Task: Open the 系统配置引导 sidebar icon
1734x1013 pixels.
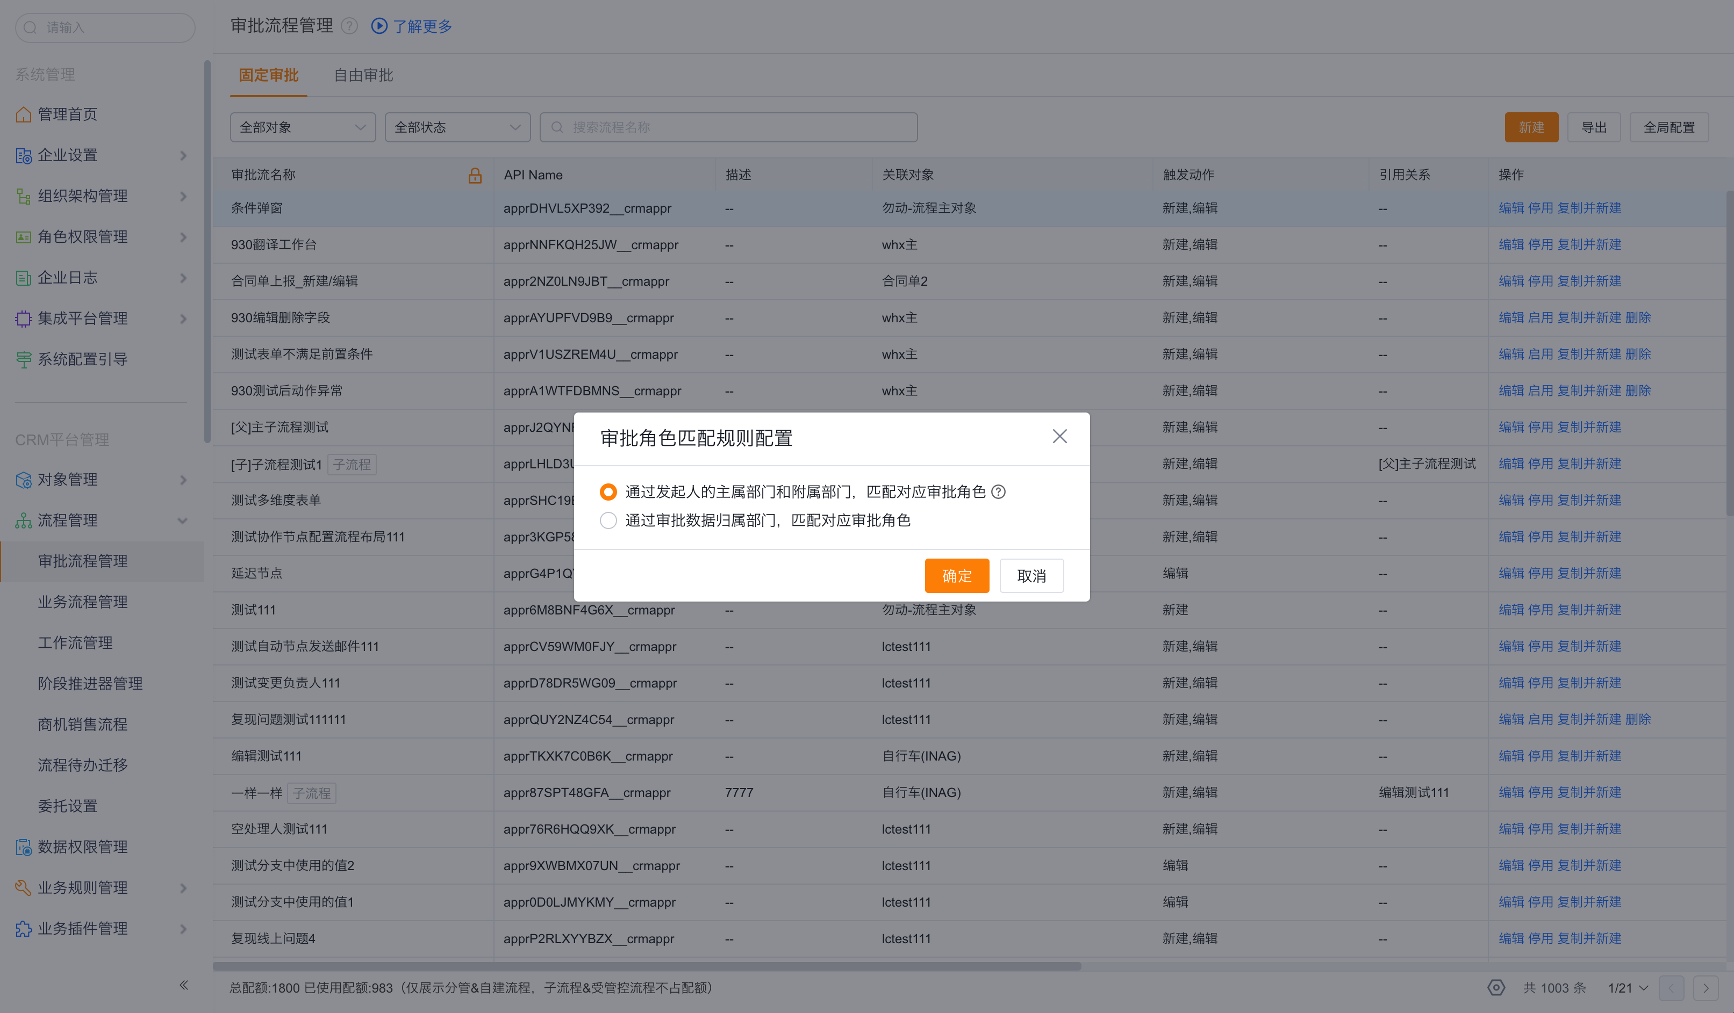Action: tap(24, 358)
